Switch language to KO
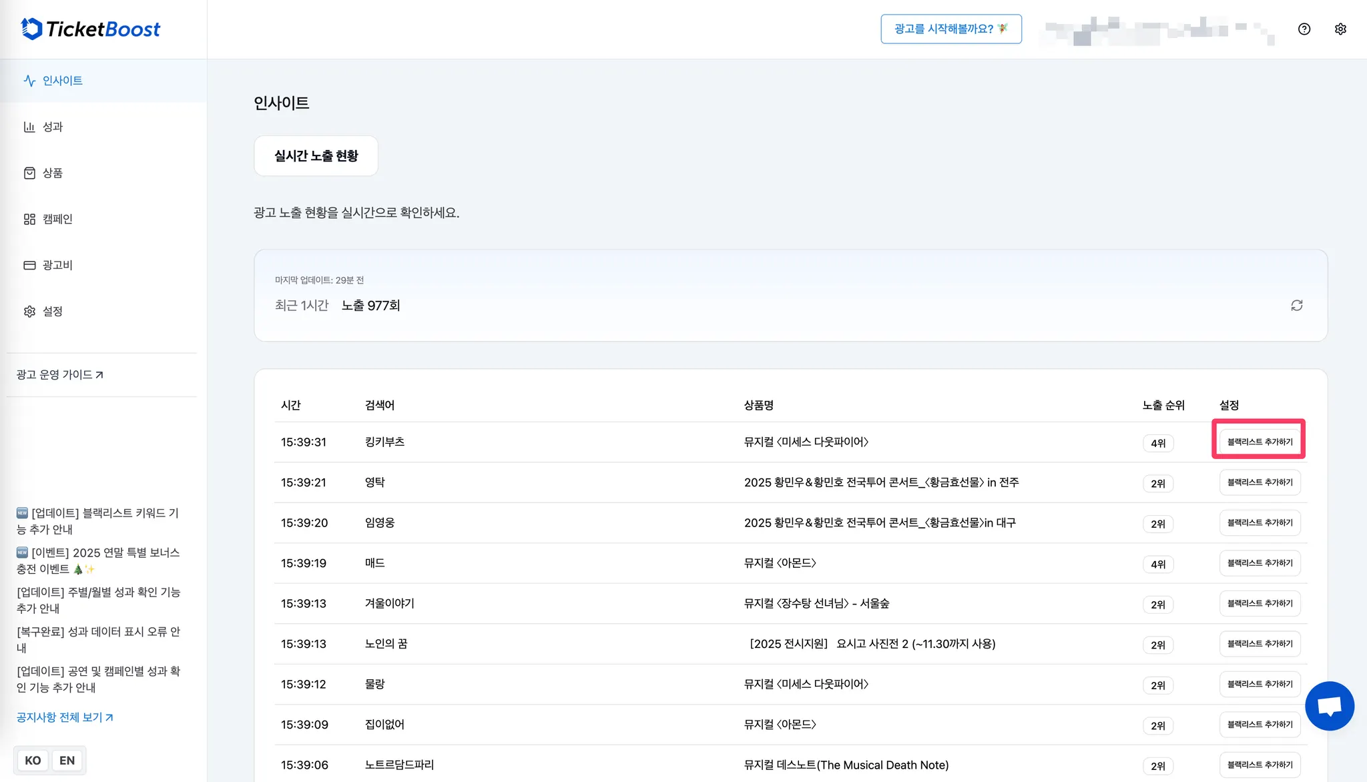 [x=33, y=760]
